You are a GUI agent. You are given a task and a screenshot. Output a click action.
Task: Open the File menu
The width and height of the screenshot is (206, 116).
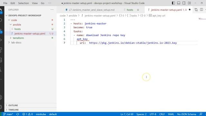pyautogui.click(x=5, y=3)
